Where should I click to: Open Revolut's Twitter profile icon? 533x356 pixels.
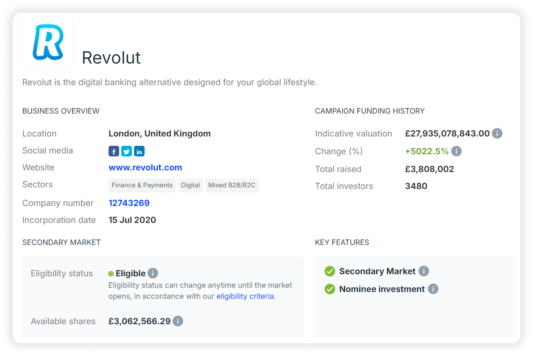[x=126, y=151]
